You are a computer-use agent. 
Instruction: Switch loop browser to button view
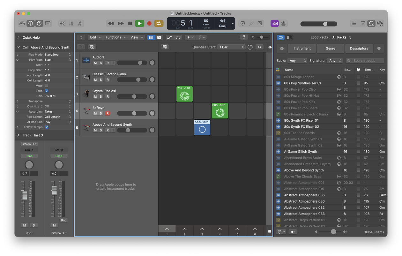click(281, 37)
